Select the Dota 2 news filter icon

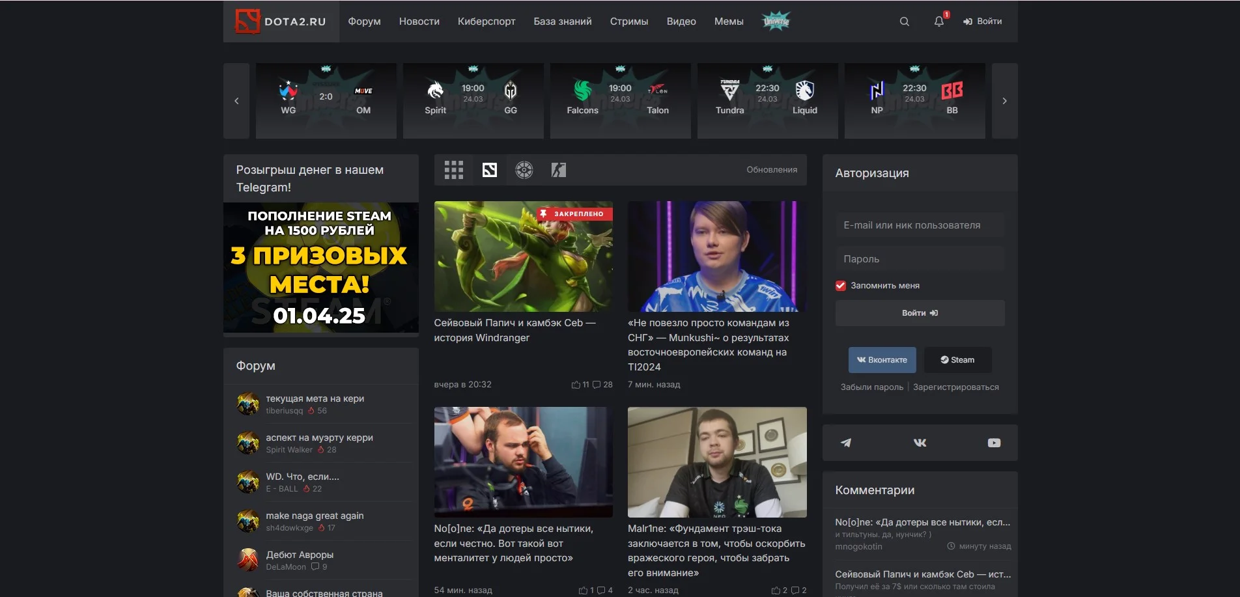[x=489, y=170]
